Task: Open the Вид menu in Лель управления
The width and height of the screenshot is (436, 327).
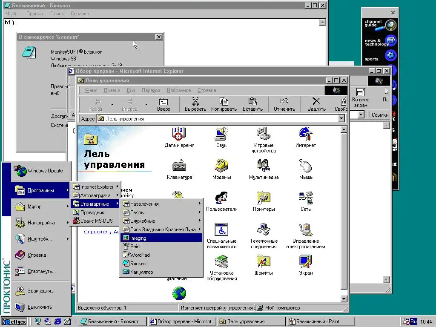Action: click(131, 90)
